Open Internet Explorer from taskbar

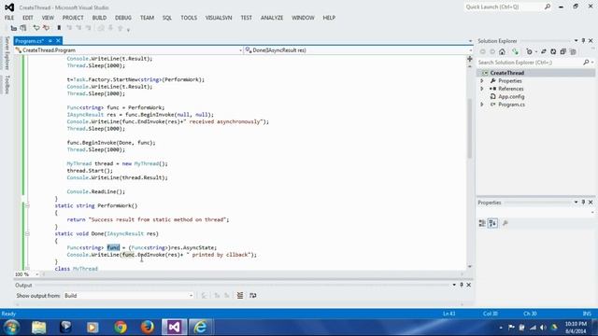(x=201, y=328)
